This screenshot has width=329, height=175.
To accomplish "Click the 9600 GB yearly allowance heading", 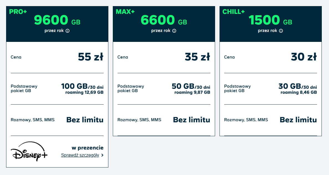I will pyautogui.click(x=57, y=20).
